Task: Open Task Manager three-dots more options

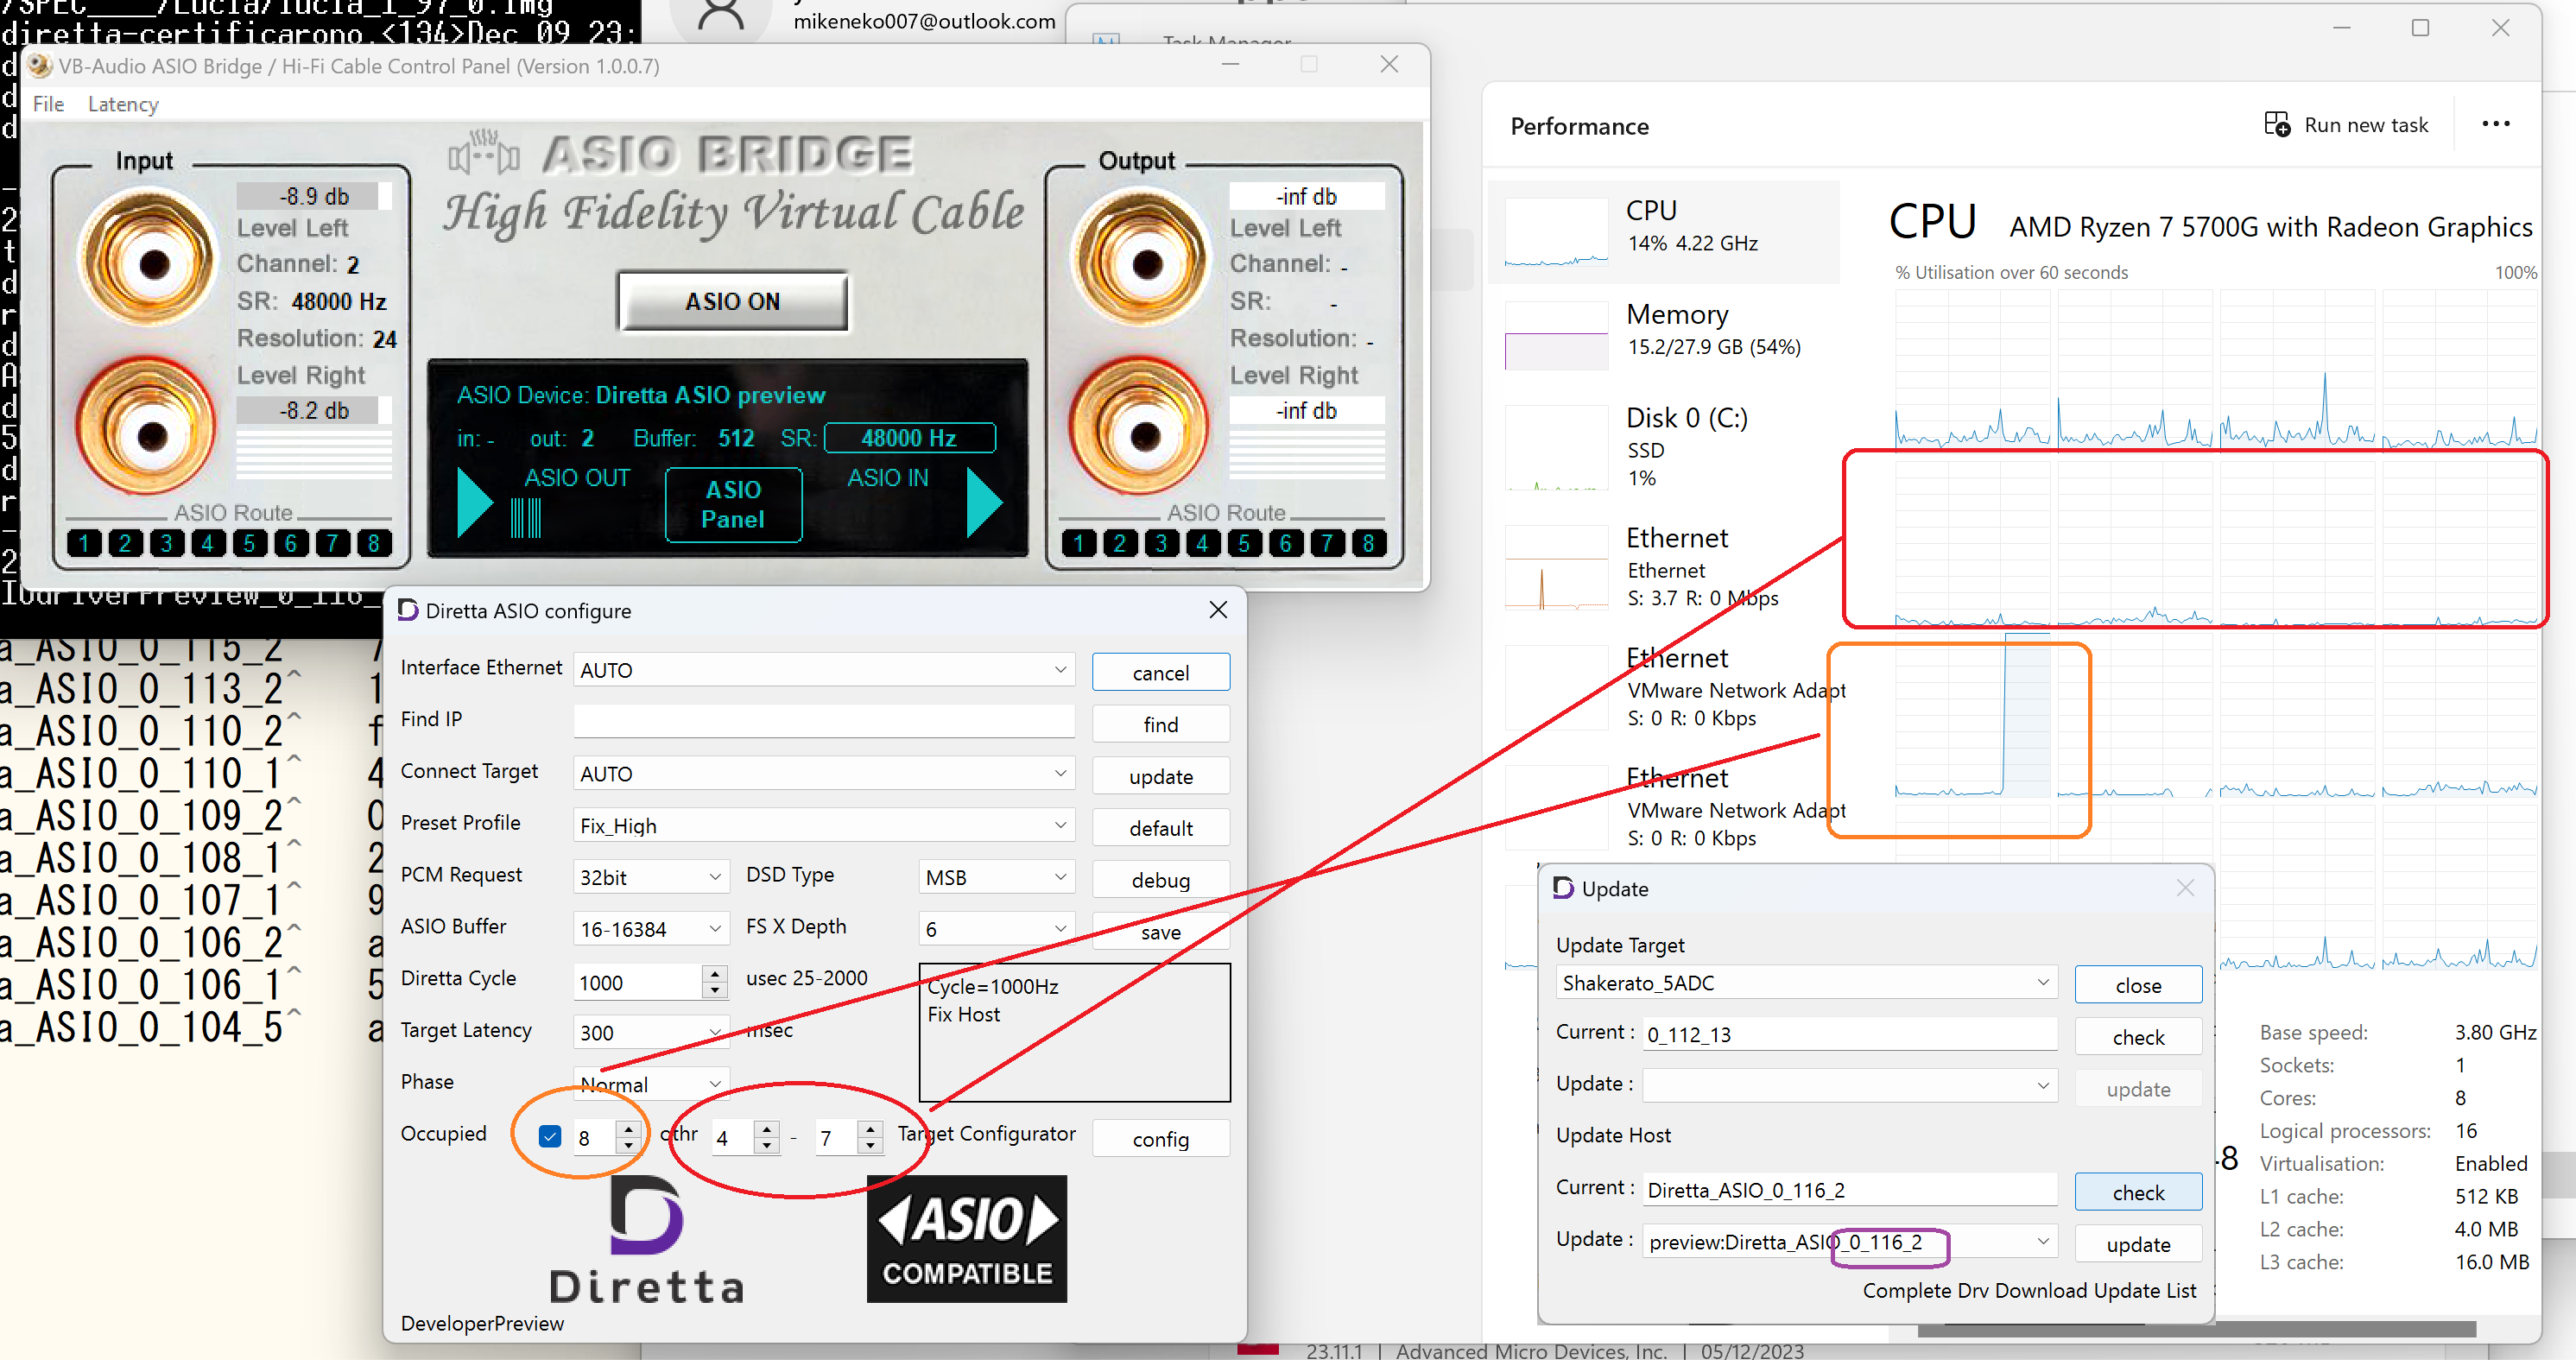Action: (2495, 125)
